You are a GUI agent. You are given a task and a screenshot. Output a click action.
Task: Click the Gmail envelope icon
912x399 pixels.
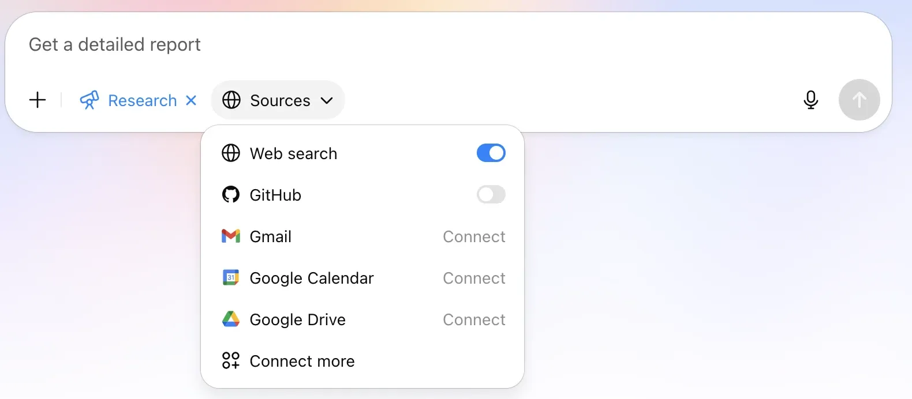click(x=231, y=236)
